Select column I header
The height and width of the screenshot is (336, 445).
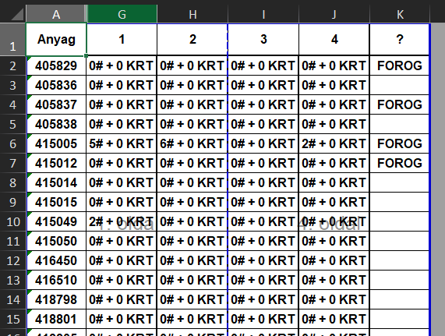(263, 14)
